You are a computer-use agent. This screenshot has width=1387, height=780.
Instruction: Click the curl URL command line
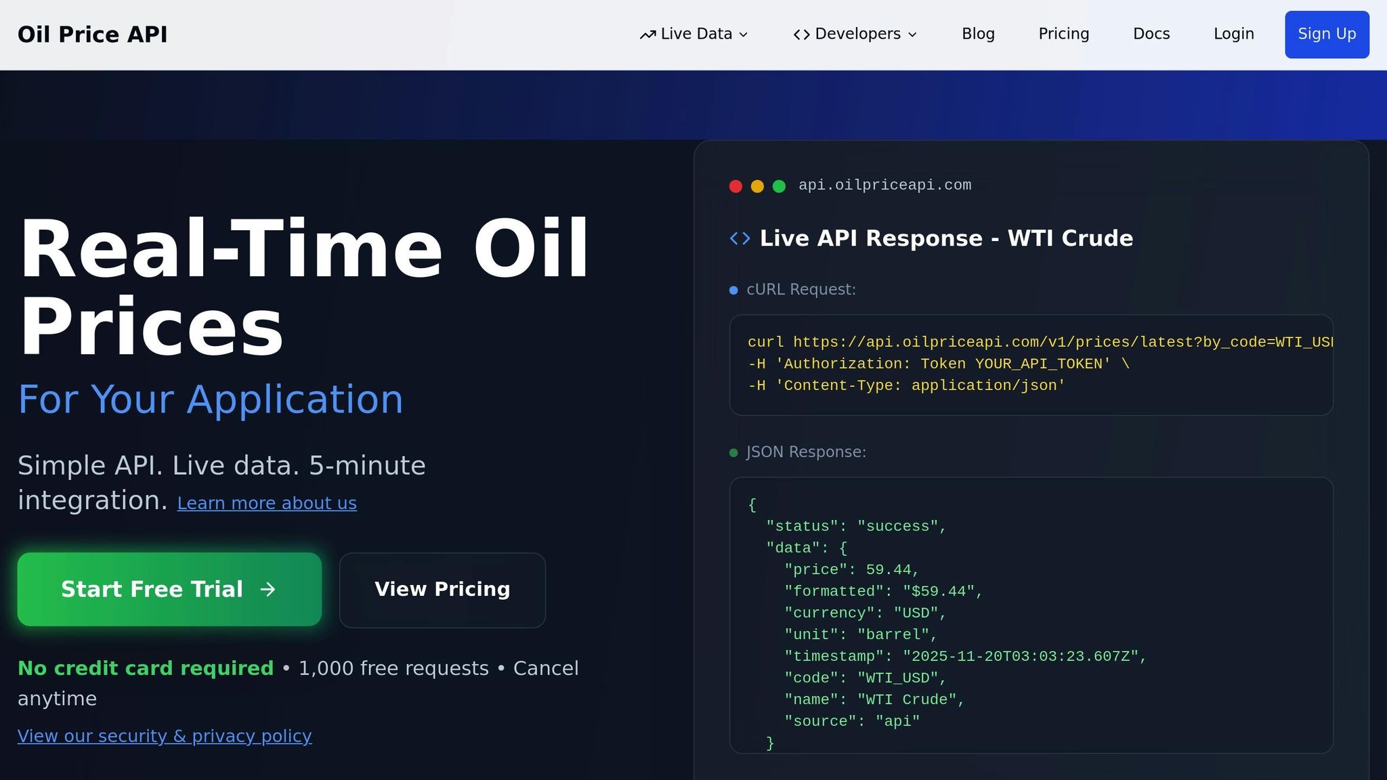point(1040,342)
